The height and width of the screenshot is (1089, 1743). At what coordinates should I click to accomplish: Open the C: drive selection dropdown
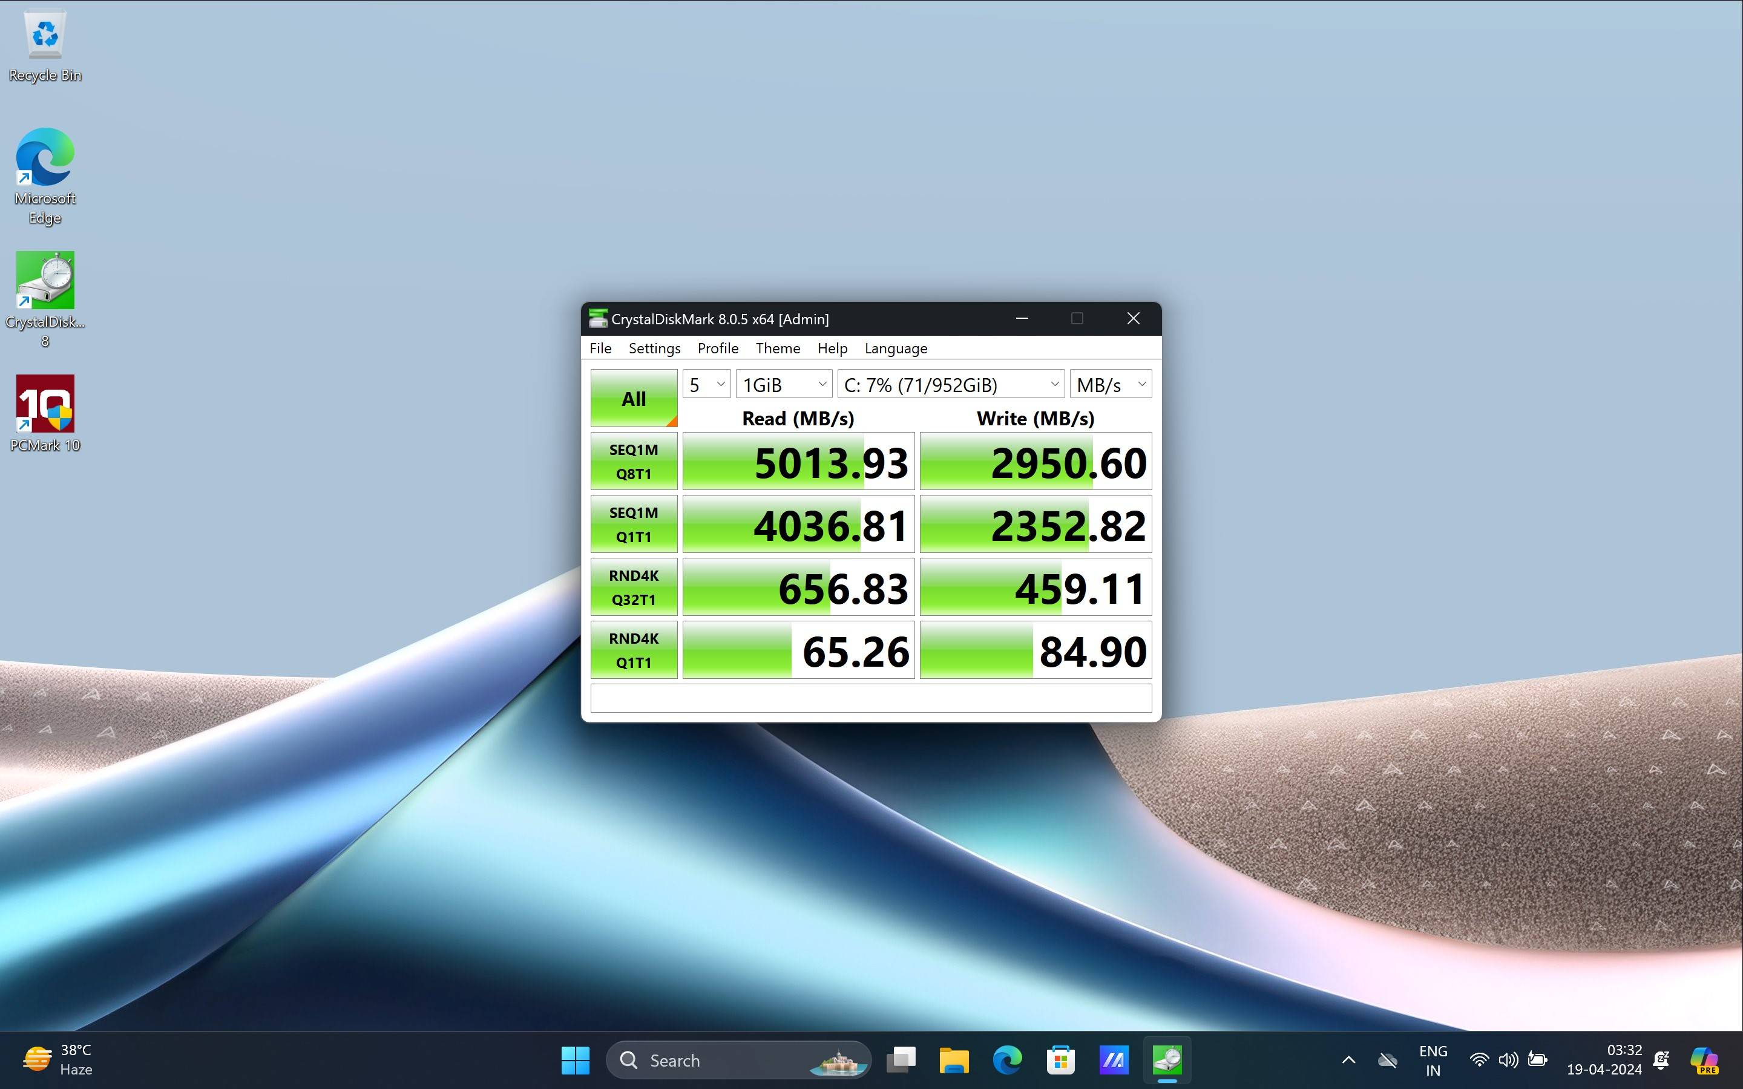click(950, 385)
